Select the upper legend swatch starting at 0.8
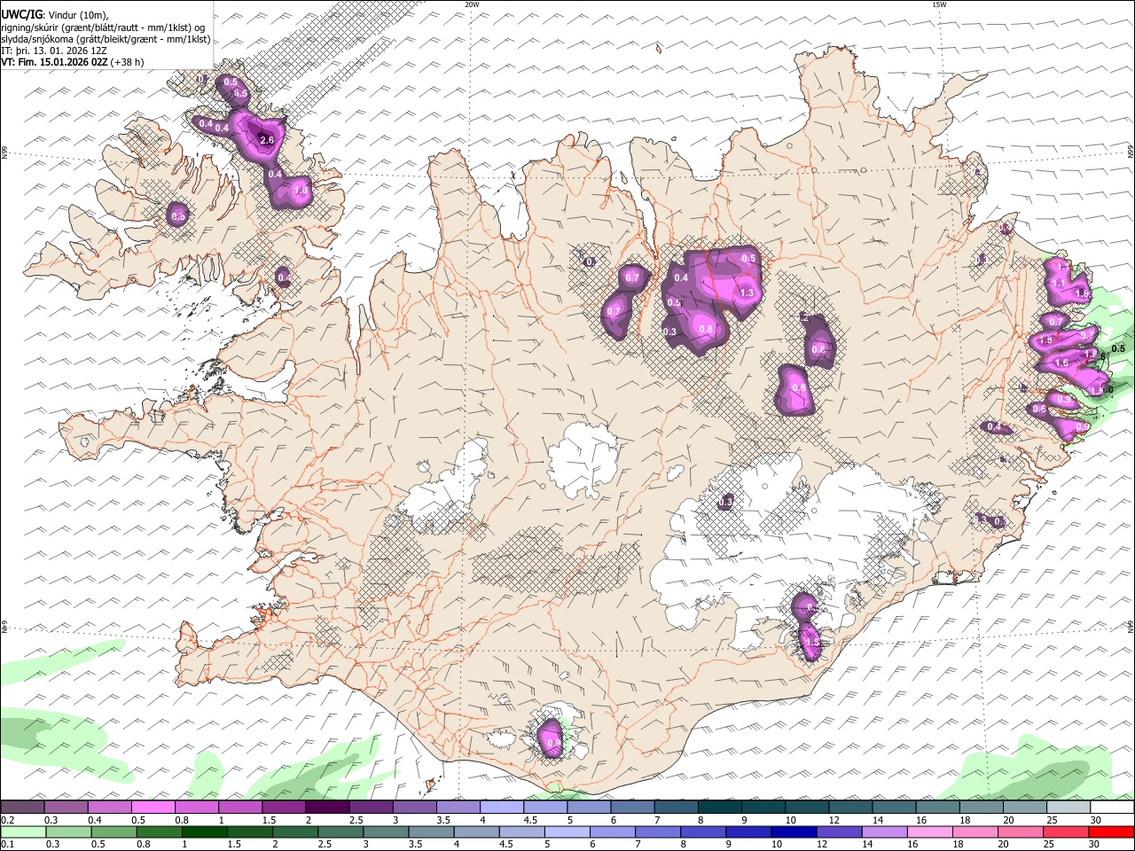The image size is (1135, 851). click(197, 807)
